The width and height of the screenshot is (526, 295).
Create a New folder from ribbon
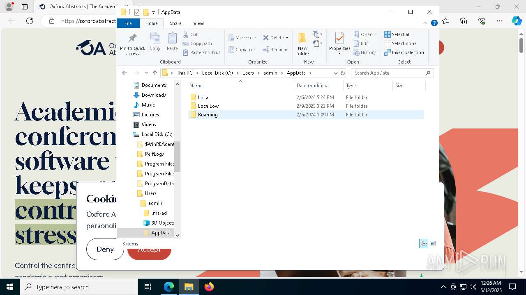pyautogui.click(x=302, y=44)
